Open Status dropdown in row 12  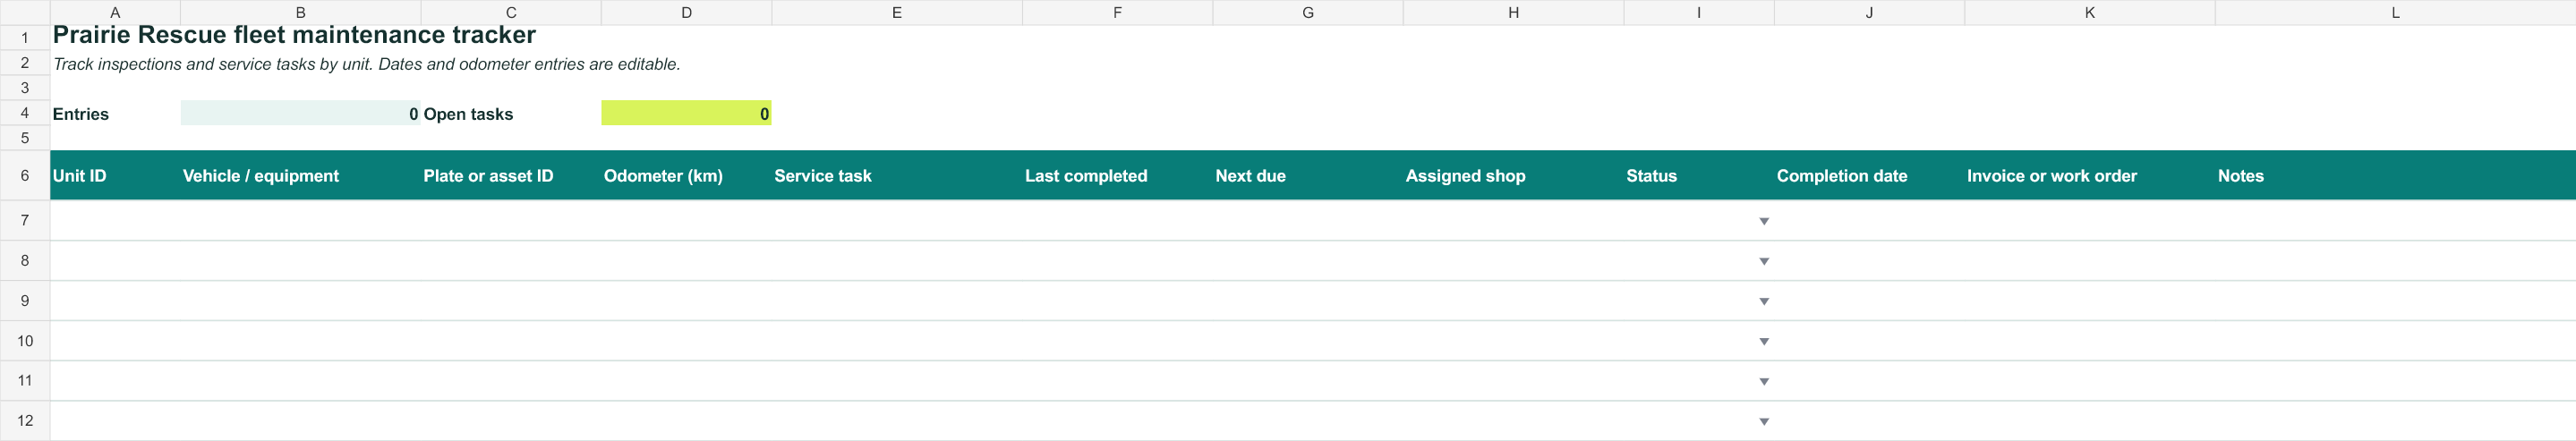[1763, 421]
